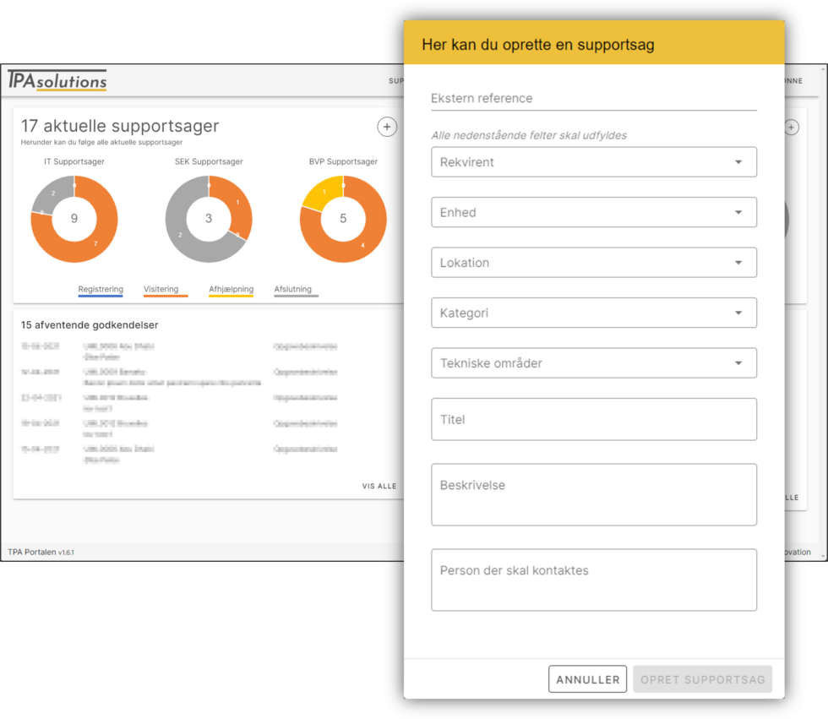Click the center of the IT Supportsager donut chart

[x=74, y=219]
